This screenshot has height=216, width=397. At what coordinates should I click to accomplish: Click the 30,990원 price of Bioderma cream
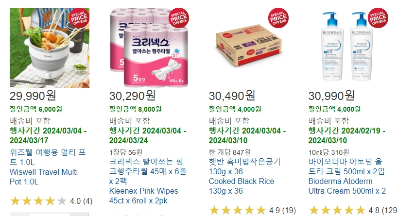[x=331, y=96]
